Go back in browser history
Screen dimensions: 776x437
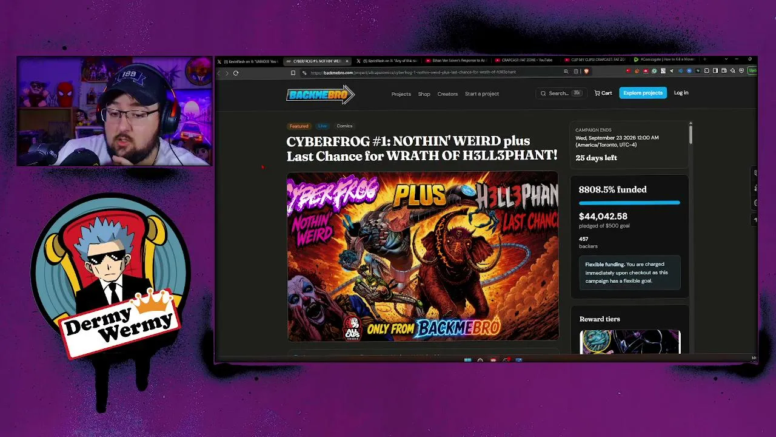(x=219, y=73)
